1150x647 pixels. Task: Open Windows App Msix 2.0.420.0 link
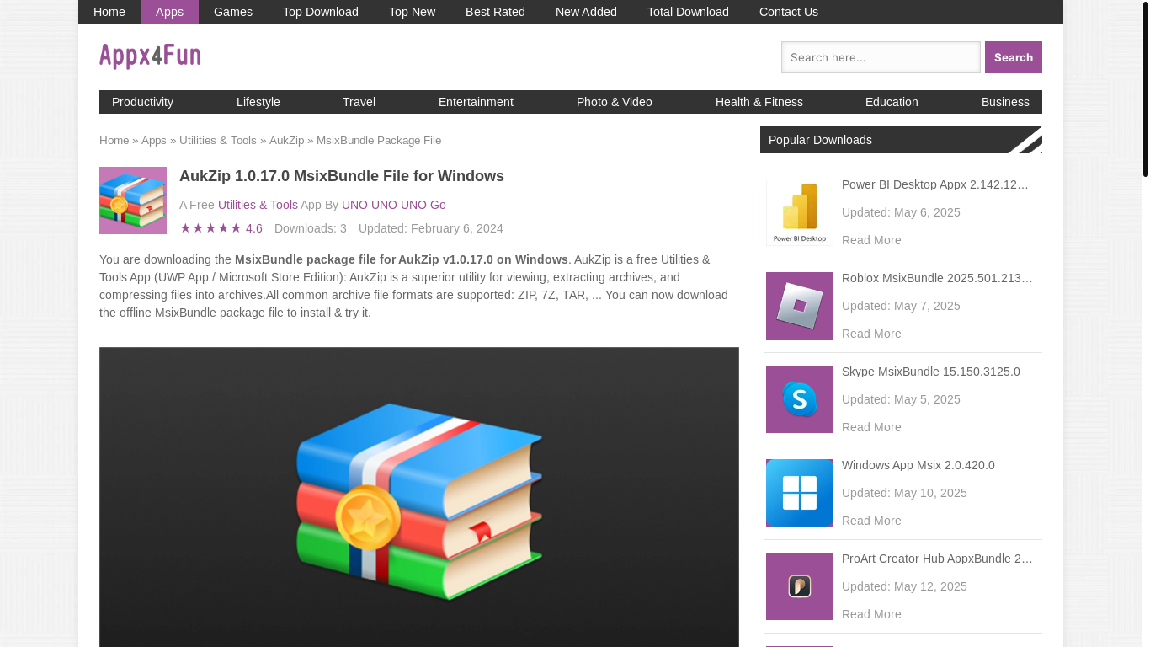(918, 465)
